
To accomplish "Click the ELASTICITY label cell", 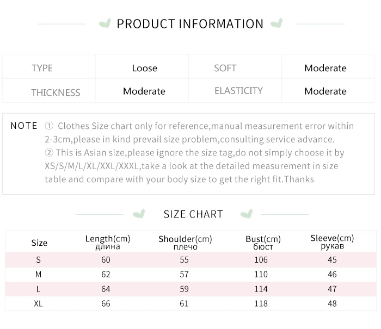I will [x=238, y=91].
